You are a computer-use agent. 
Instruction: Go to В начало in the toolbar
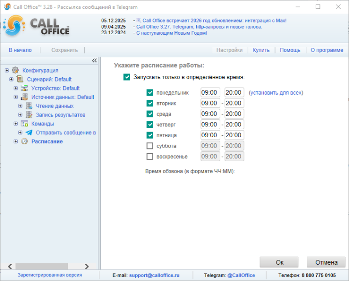20,50
